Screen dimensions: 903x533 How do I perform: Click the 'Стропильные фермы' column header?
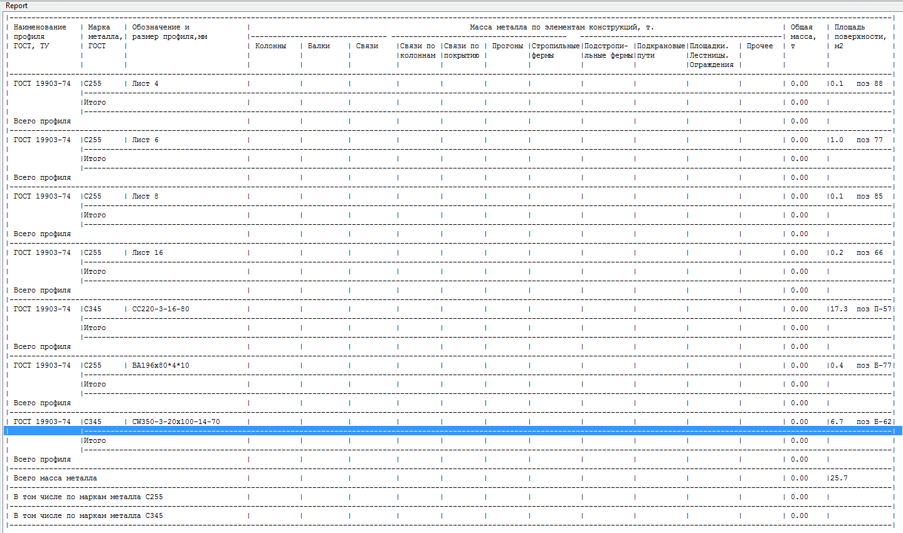click(x=555, y=50)
